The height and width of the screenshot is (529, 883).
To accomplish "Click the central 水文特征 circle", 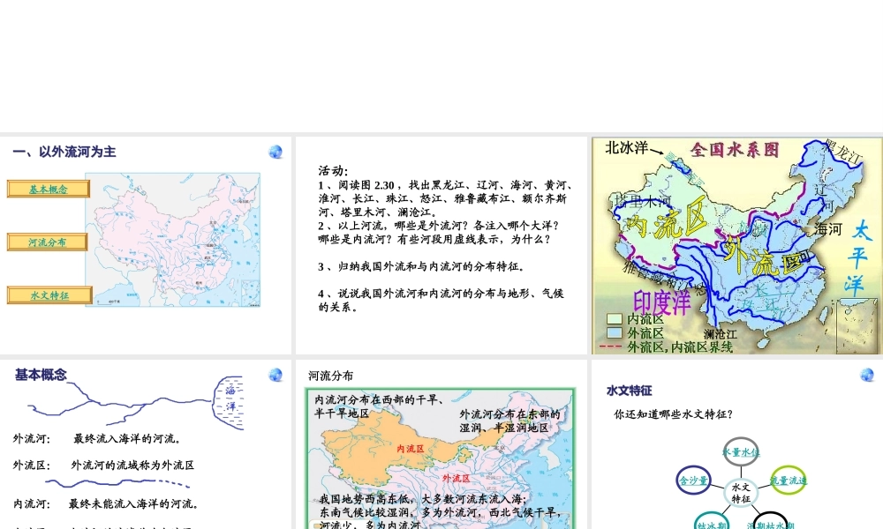I will click(x=741, y=493).
